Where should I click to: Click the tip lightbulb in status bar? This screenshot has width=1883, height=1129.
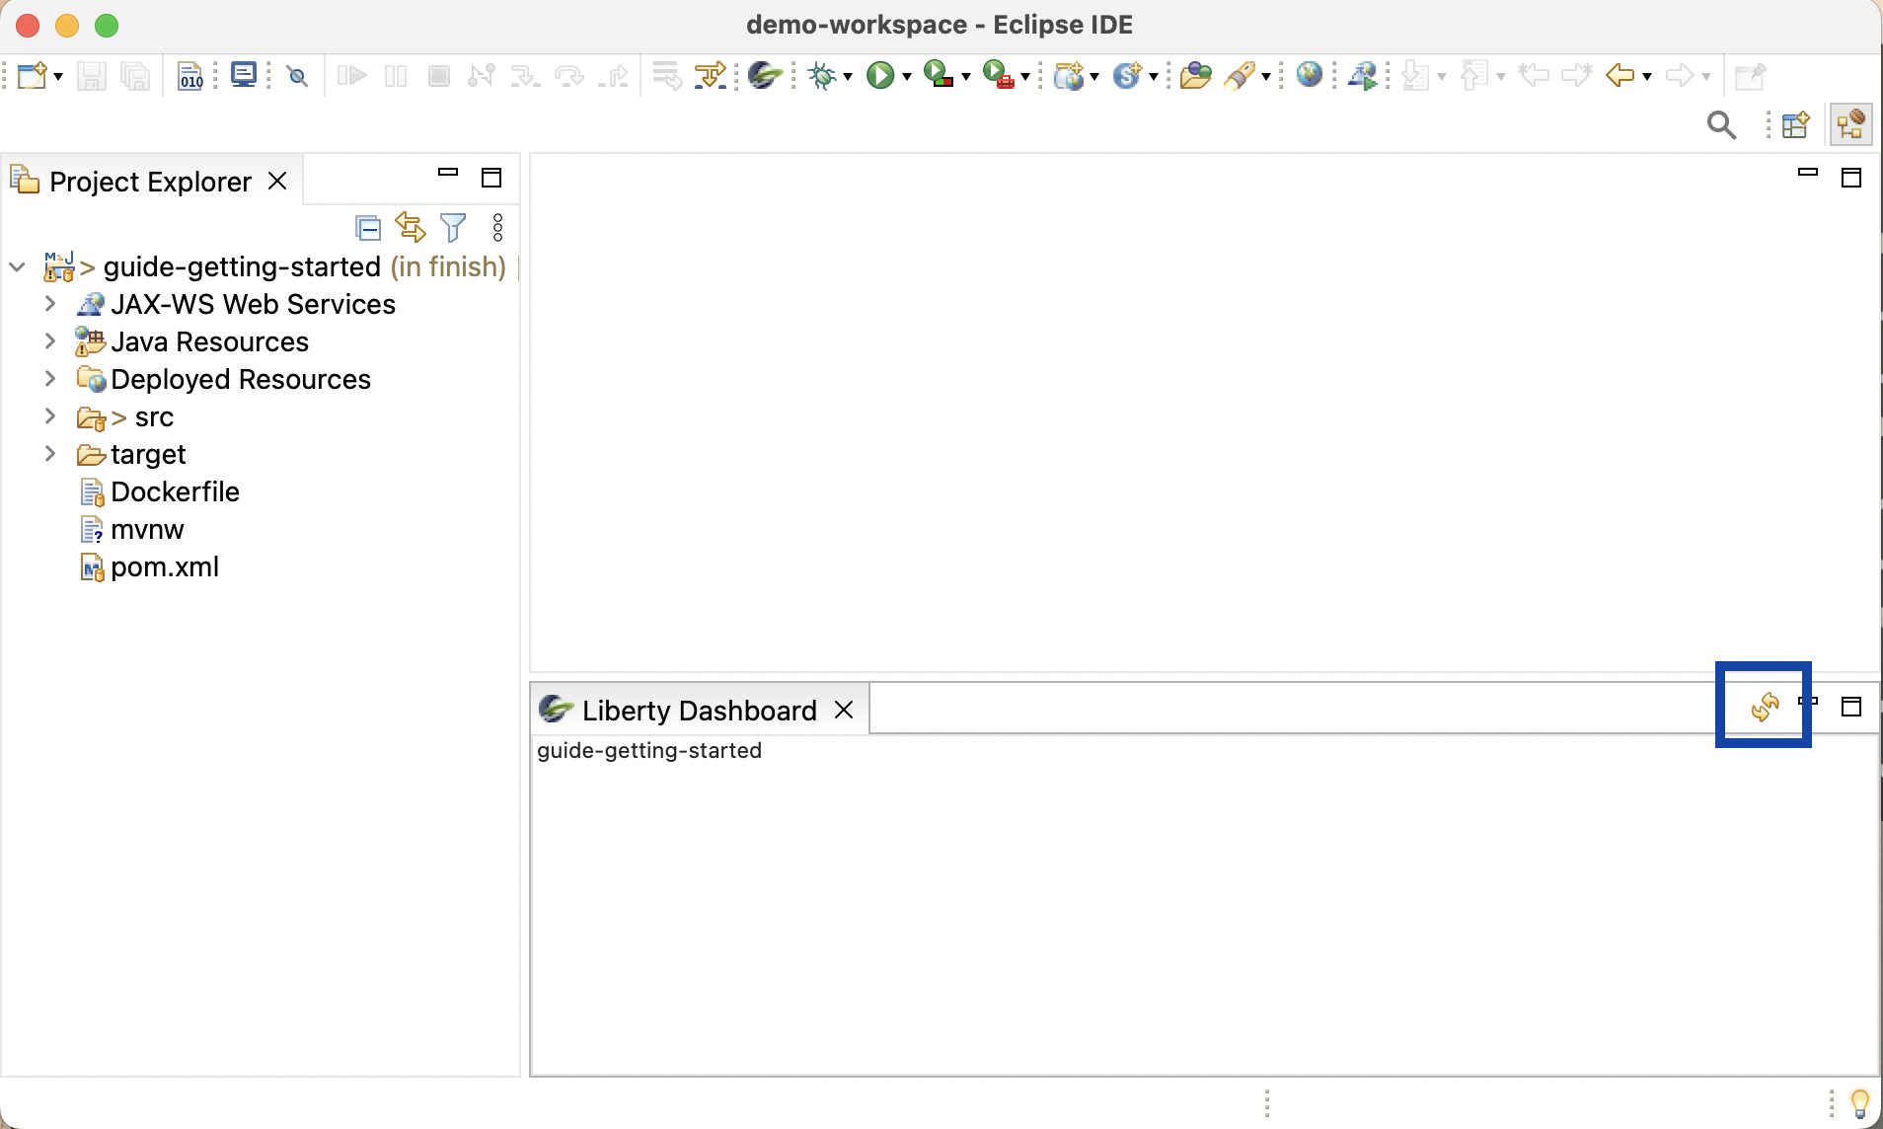pos(1859,1102)
